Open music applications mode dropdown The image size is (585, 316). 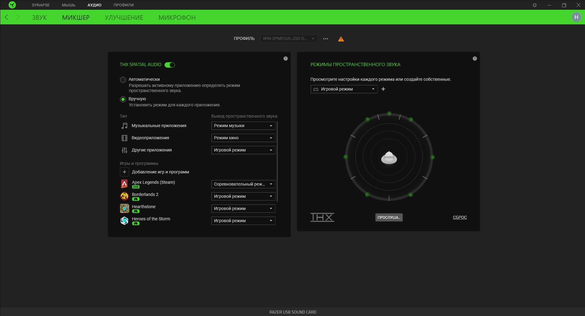[243, 126]
